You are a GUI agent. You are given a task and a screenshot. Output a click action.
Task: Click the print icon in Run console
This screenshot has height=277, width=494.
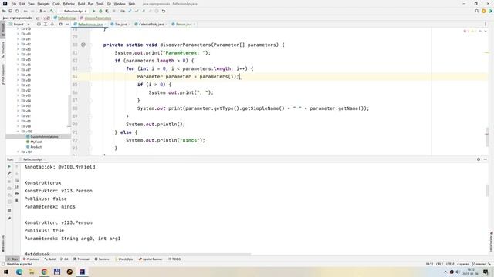pos(17,193)
